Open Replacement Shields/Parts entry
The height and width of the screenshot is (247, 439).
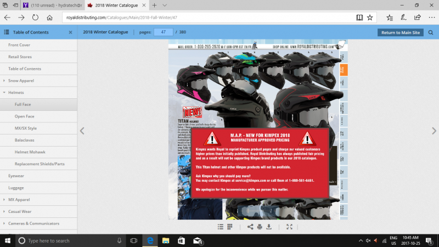pyautogui.click(x=38, y=164)
